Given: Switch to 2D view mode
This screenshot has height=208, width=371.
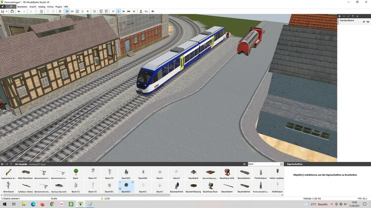Looking at the screenshot, I should pyautogui.click(x=72, y=11).
